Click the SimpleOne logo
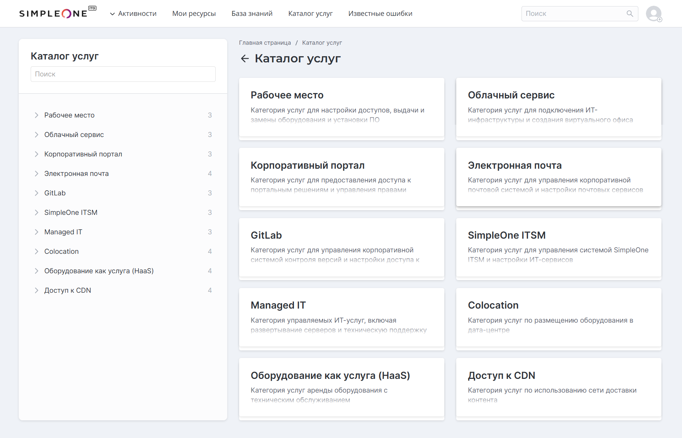 point(58,13)
